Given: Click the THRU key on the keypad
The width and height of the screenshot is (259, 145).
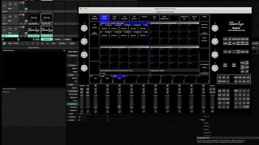Looking at the screenshot, I should (236, 91).
